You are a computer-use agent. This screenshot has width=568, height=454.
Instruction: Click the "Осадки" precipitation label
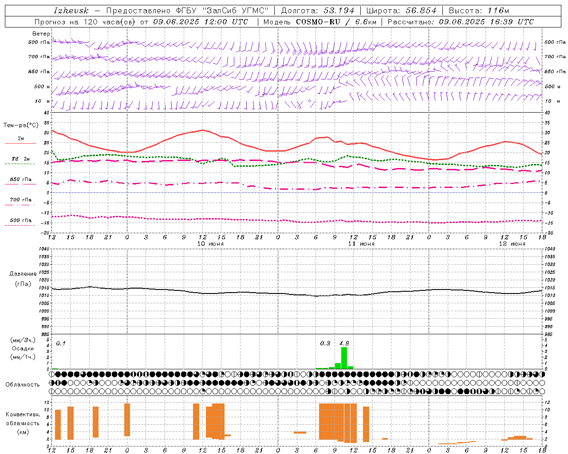tap(23, 348)
